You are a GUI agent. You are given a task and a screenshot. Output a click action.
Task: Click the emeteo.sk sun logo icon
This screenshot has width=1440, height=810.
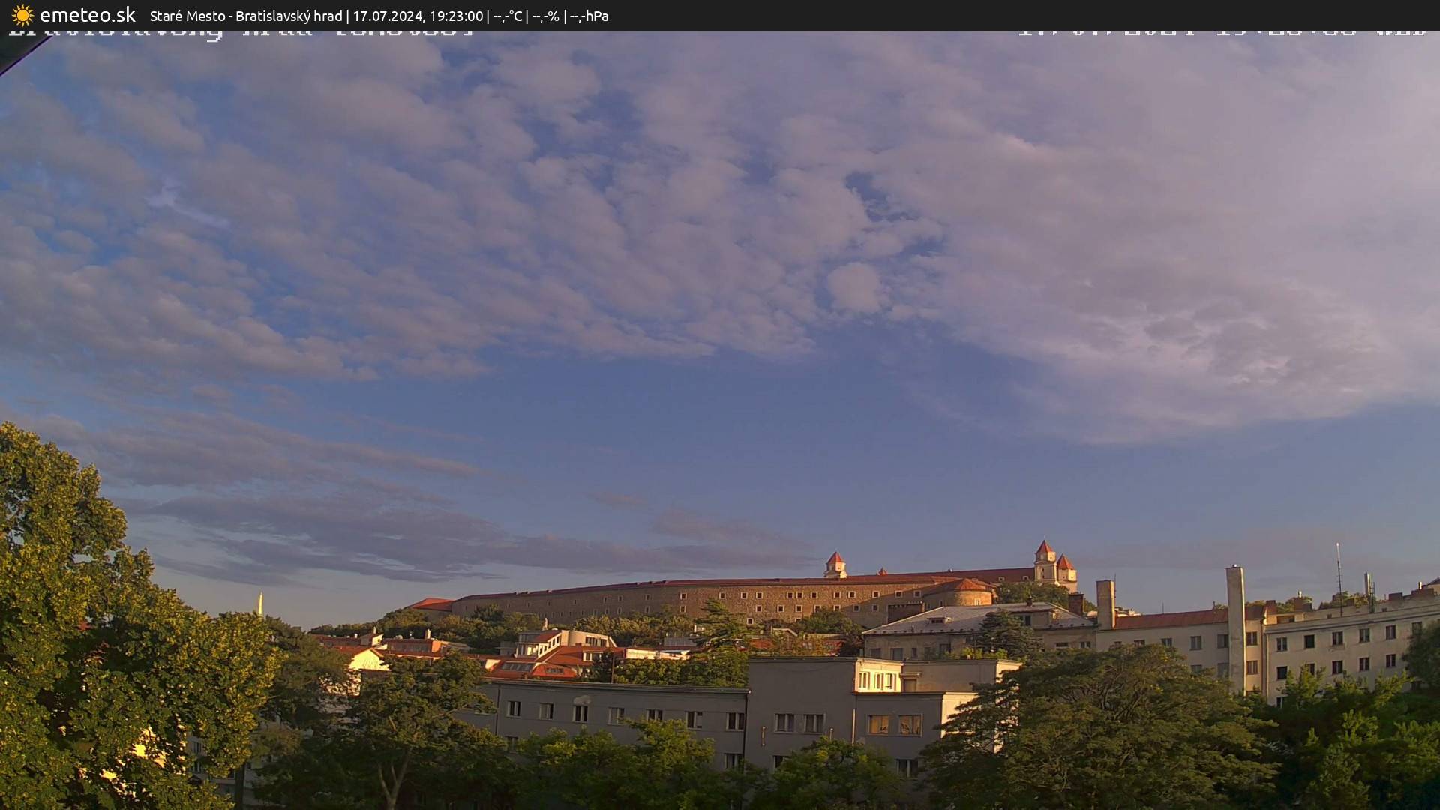pos(22,15)
